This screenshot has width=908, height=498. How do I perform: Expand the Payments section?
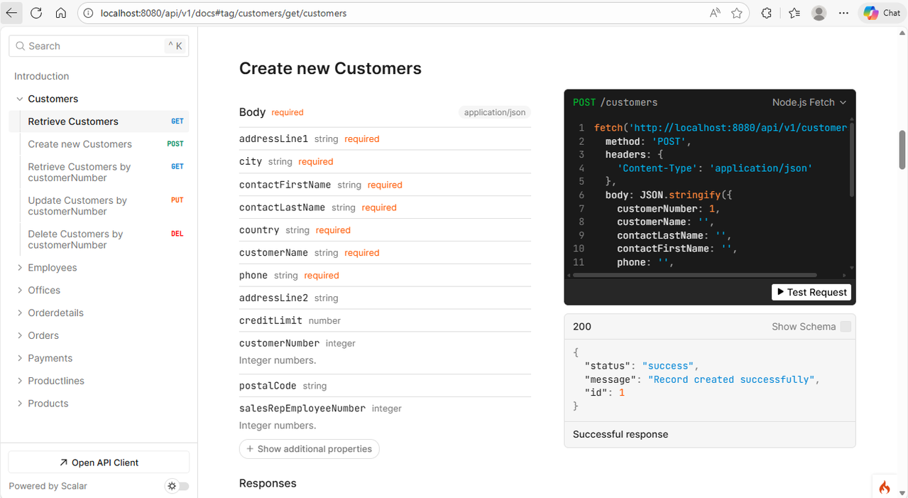[20, 359]
